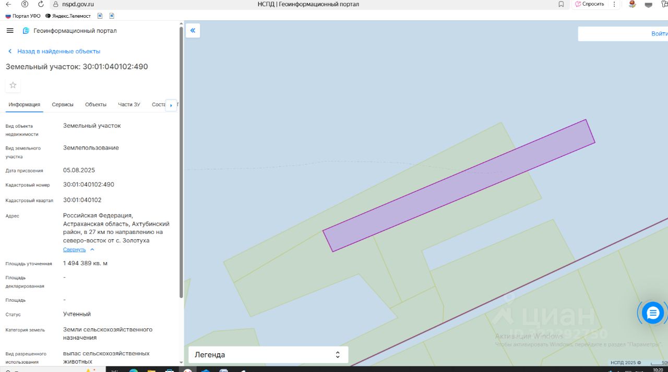Click the address bar nspd.gov.ru
668x372 pixels.
[78, 4]
